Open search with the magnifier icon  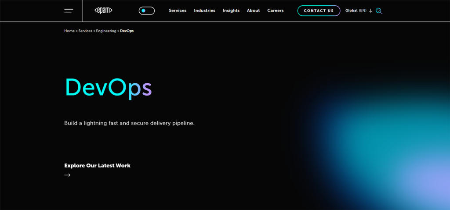click(379, 11)
